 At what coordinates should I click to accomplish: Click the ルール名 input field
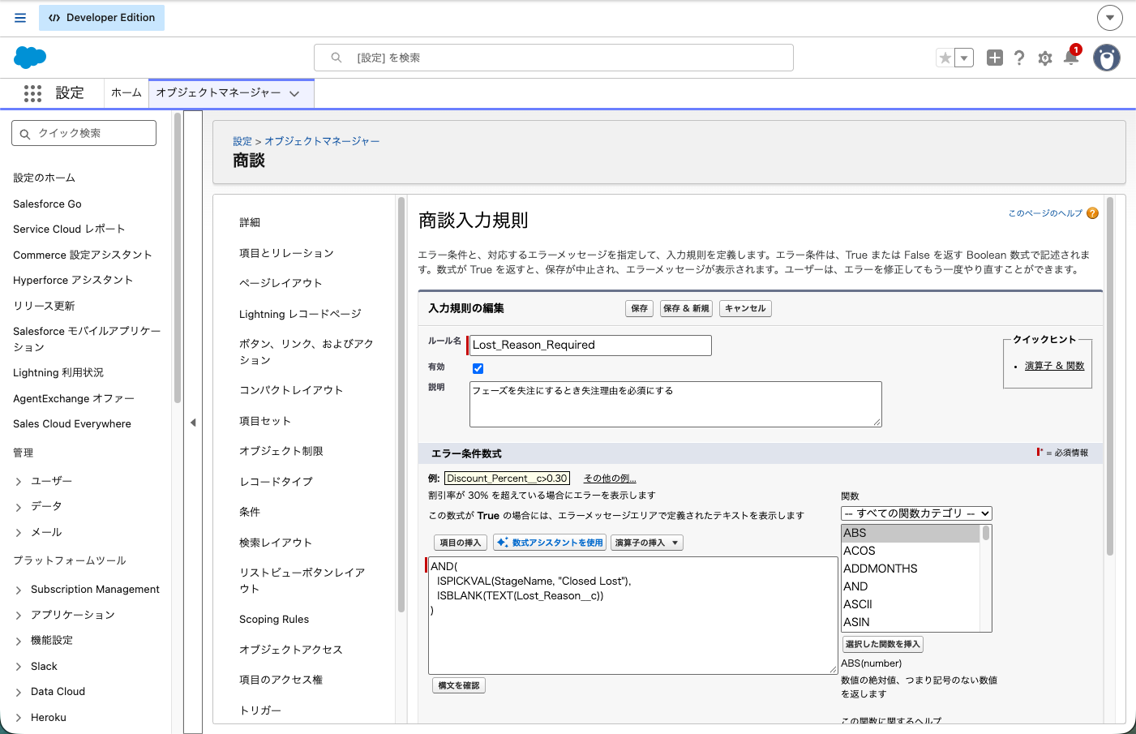[x=591, y=346]
